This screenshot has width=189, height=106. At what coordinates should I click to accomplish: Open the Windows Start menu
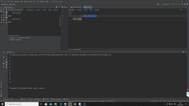click(2, 104)
